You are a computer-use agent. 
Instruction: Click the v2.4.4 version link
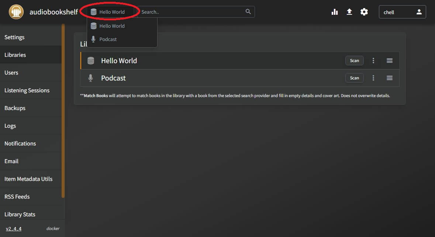pos(14,229)
